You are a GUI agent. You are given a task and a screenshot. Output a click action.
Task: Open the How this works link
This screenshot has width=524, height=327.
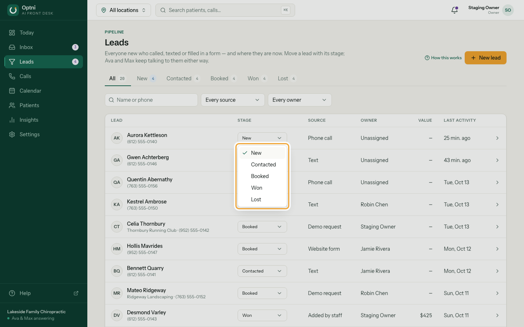(443, 58)
